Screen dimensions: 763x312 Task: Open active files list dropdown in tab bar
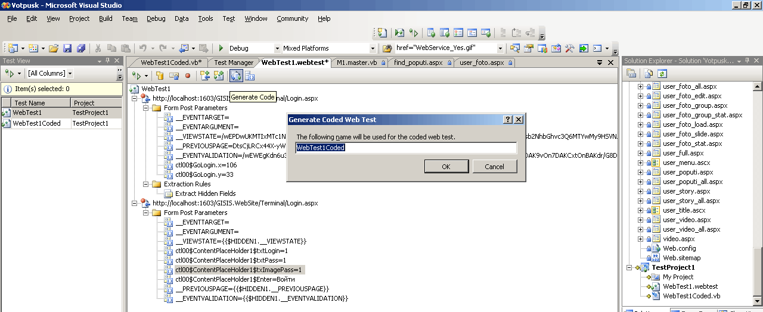(x=600, y=62)
